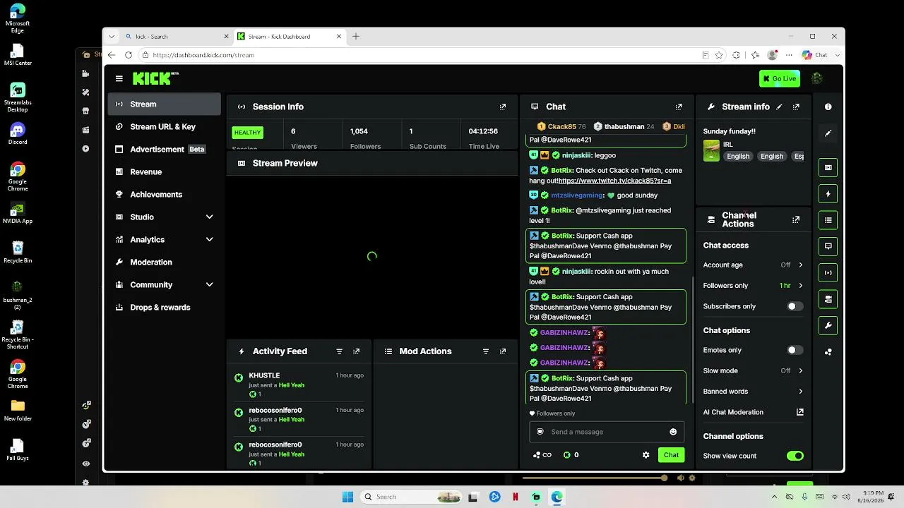
Task: Open Stream URL & Key in sidebar
Action: pos(164,127)
